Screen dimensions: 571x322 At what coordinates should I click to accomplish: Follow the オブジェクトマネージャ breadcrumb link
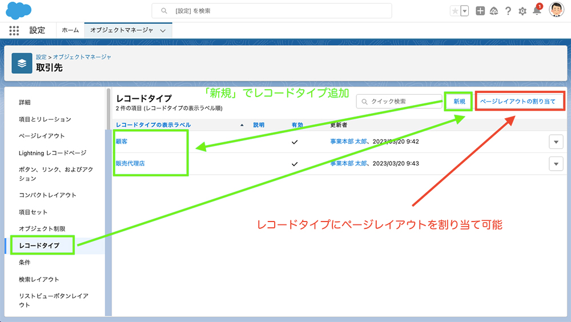[82, 57]
